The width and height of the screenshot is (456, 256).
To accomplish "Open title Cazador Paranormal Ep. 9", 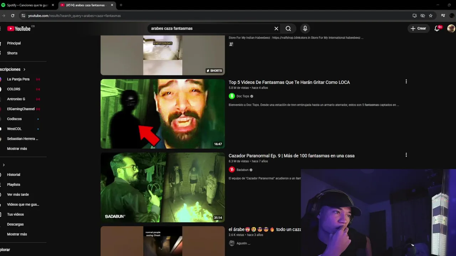I will pos(291,156).
